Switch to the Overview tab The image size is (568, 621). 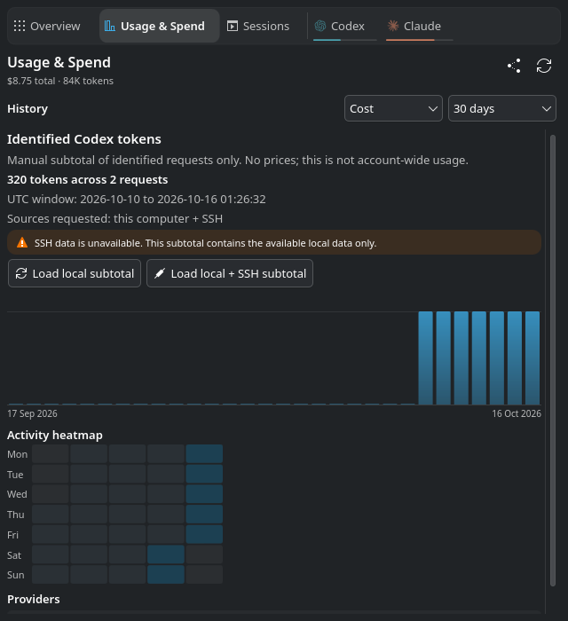coord(47,26)
